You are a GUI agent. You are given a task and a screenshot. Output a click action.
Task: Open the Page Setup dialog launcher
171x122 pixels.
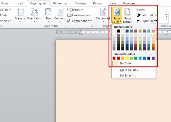[92, 26]
